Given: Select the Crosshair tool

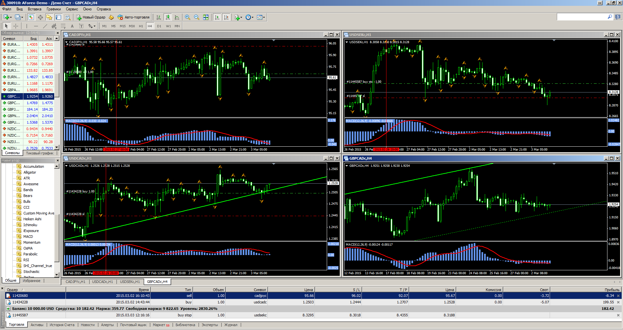Looking at the screenshot, I should click(16, 26).
